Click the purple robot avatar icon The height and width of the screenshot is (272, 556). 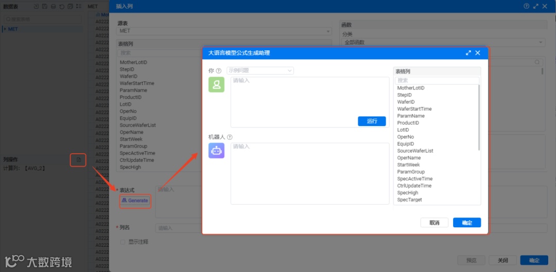click(216, 151)
